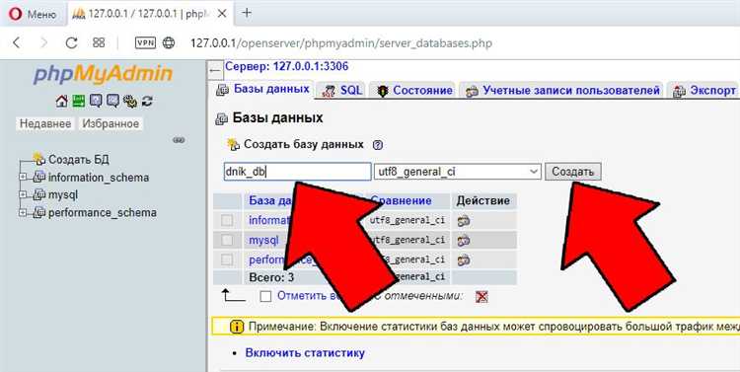Check privileges icon for performance_schema row

coord(464,260)
